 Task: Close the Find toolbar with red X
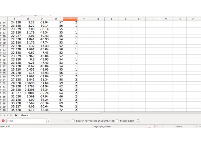click(x=3, y=121)
